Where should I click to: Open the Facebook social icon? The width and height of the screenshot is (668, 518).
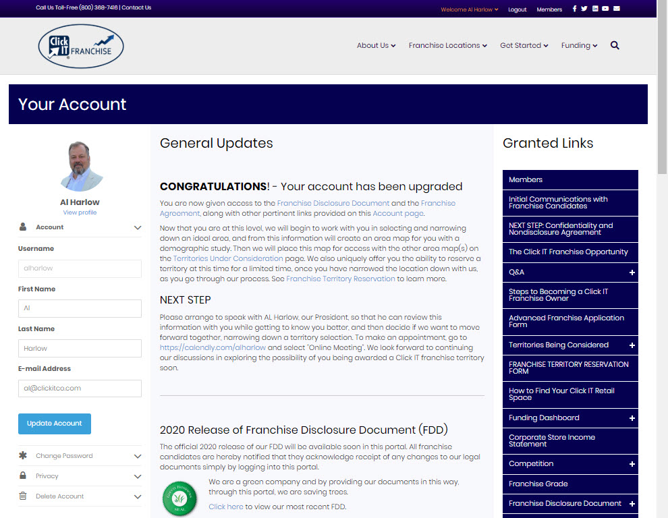[574, 9]
